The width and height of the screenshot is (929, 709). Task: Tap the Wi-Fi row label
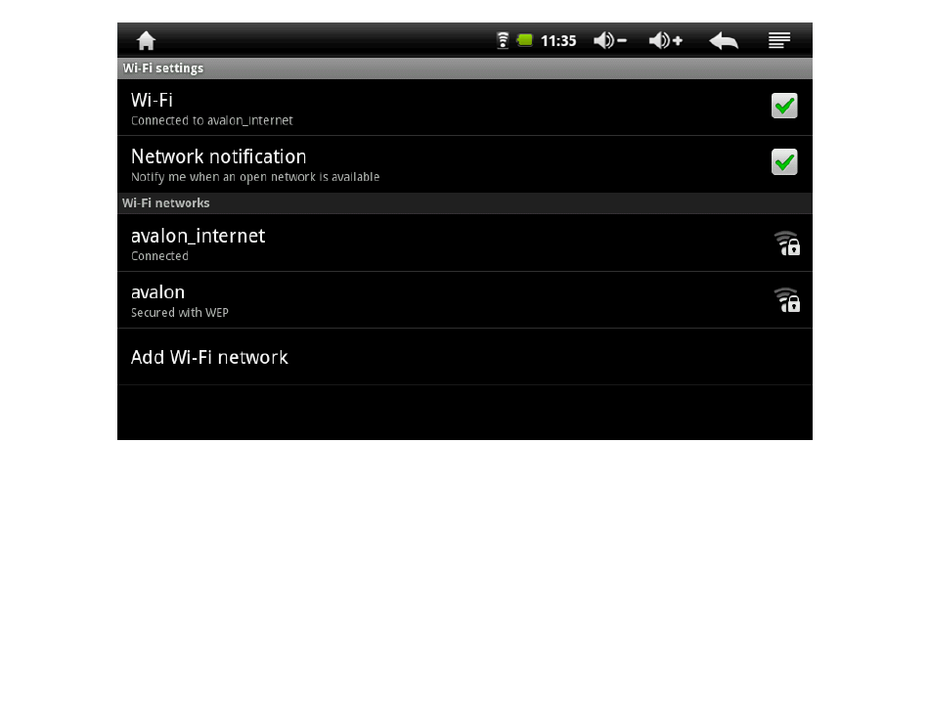[x=152, y=100]
